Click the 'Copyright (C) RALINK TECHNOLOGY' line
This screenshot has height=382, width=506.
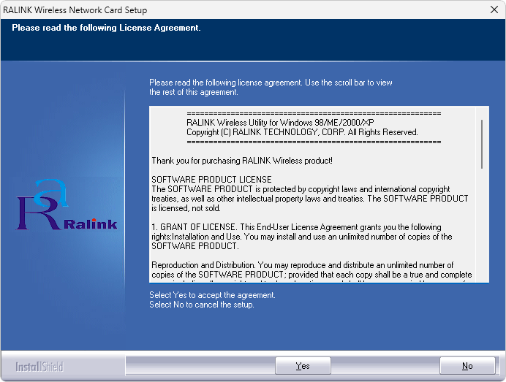[x=302, y=132]
